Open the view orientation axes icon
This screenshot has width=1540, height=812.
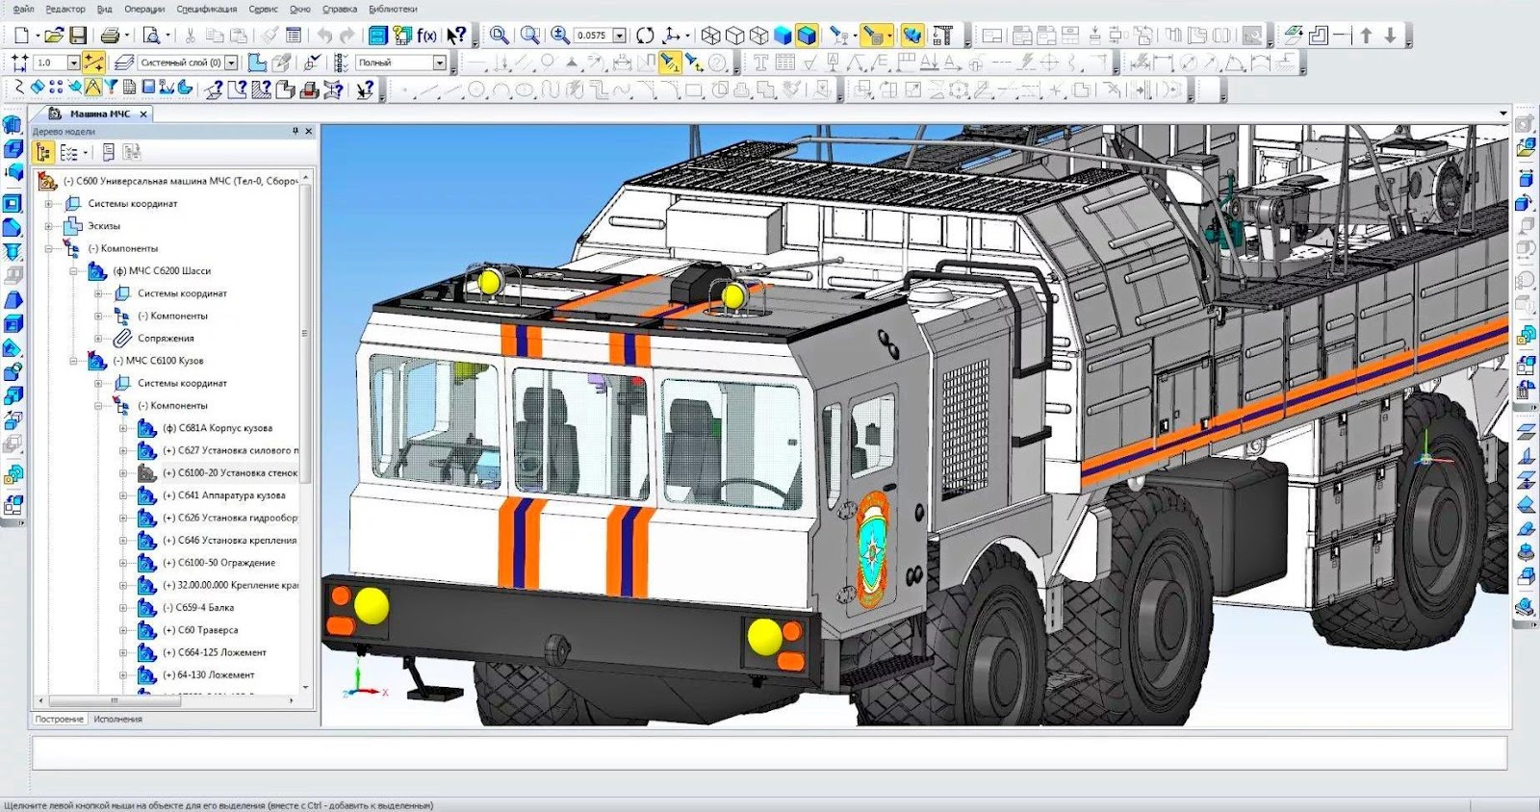coord(672,36)
